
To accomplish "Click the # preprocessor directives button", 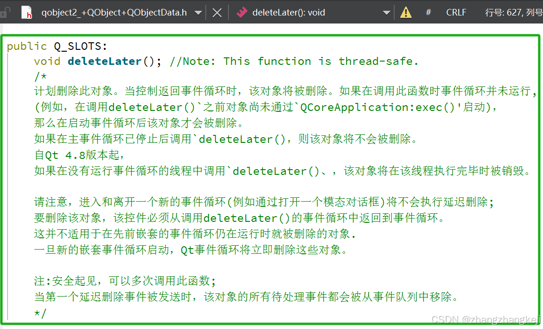I will (x=429, y=12).
